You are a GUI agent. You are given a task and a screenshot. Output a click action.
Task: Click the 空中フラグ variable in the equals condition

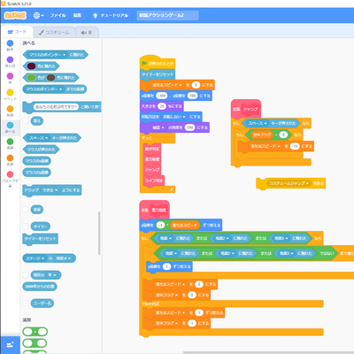tap(262, 135)
